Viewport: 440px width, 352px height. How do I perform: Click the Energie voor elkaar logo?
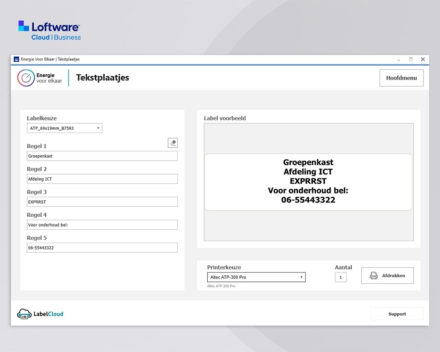(x=40, y=78)
